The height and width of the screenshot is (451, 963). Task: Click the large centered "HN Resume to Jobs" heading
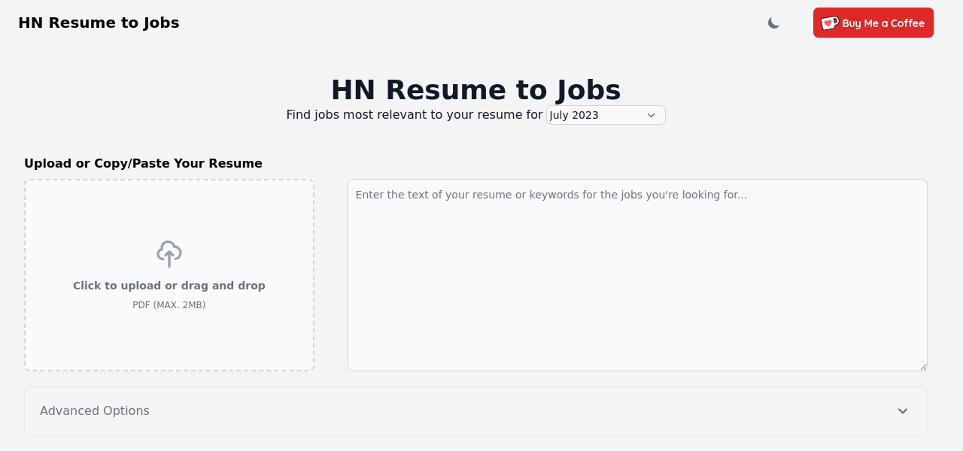[475, 89]
